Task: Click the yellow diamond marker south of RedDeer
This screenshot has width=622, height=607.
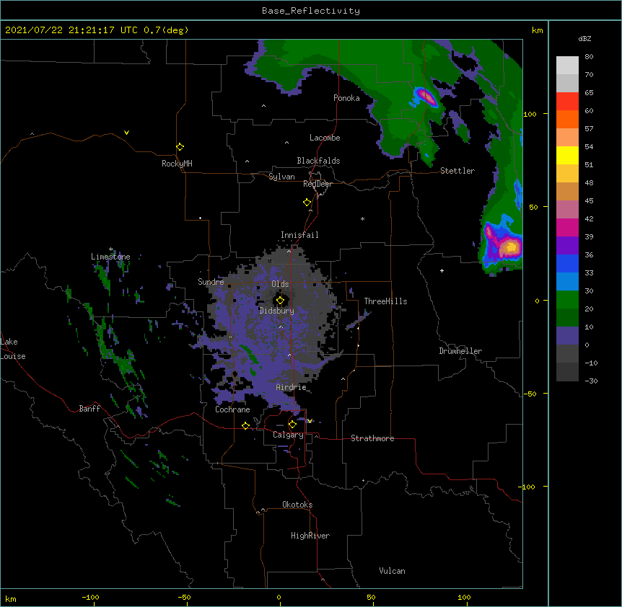Action: [307, 203]
